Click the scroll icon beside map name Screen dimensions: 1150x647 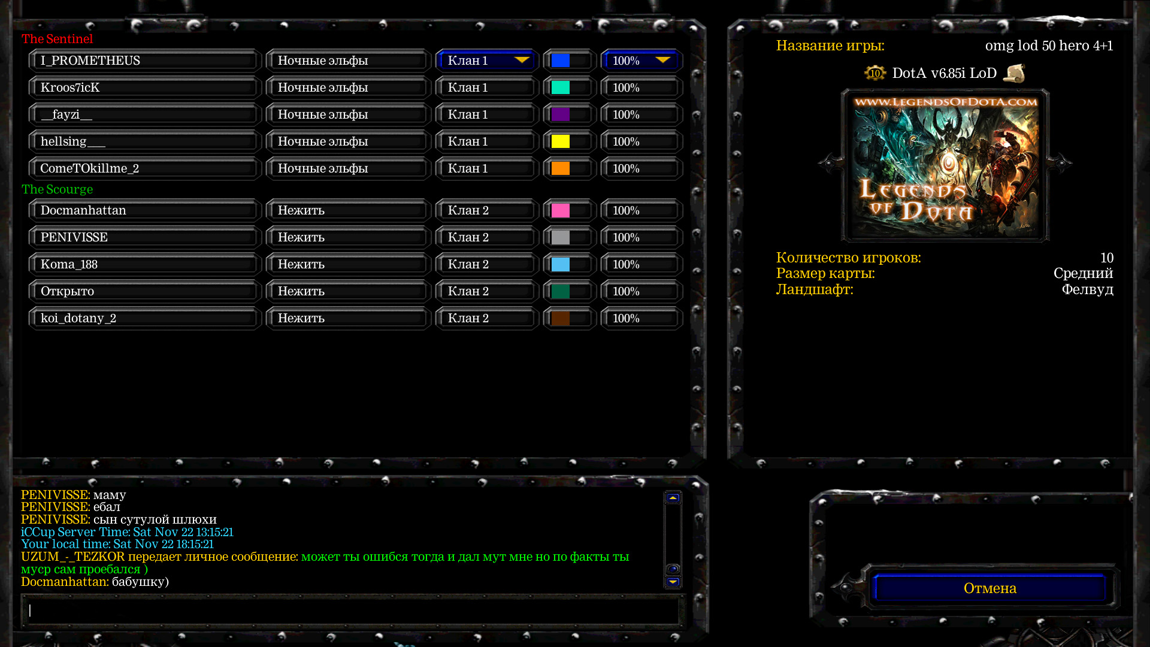pos(1014,73)
